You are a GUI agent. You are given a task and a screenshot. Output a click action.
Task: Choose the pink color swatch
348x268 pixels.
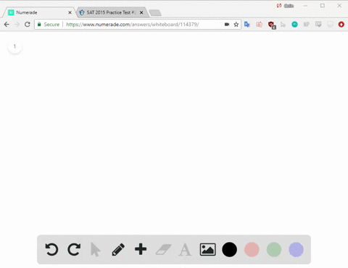coord(252,249)
